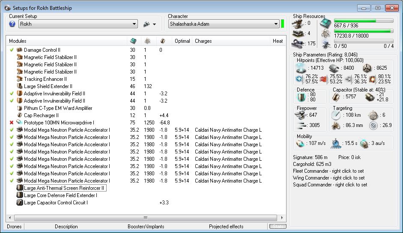Toggle the first Adaptive Invulnerability Field II checkmark

click(12, 93)
